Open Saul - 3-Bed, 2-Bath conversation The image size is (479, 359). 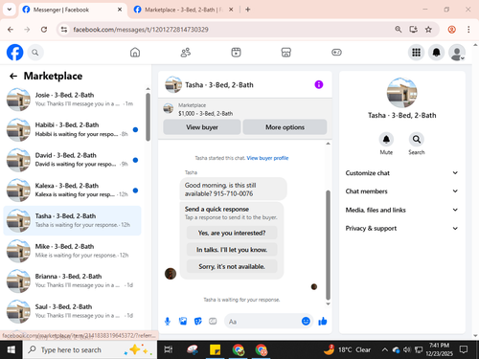pyautogui.click(x=72, y=311)
